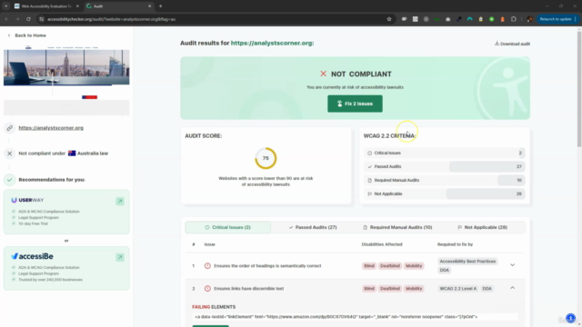Screen dimensions: 582x327
Task: Click audit score 75 circle
Action: pos(266,158)
